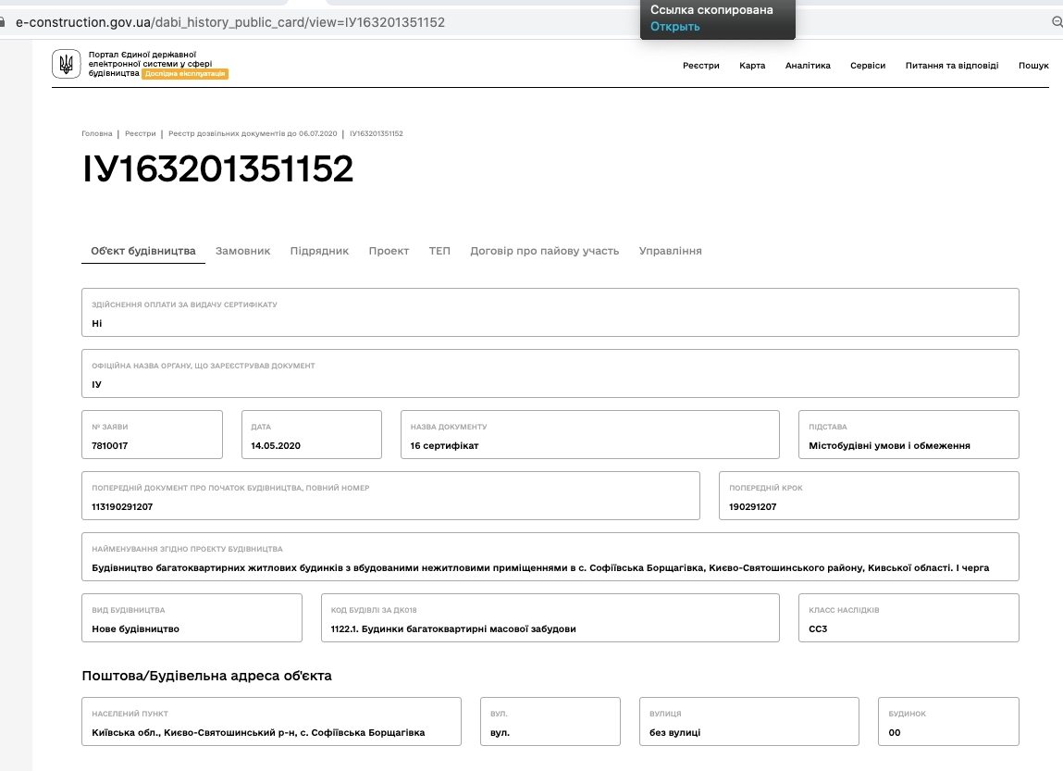Click the lock icon in the address bar
Viewport: 1063px width, 771px height.
pos(2,22)
